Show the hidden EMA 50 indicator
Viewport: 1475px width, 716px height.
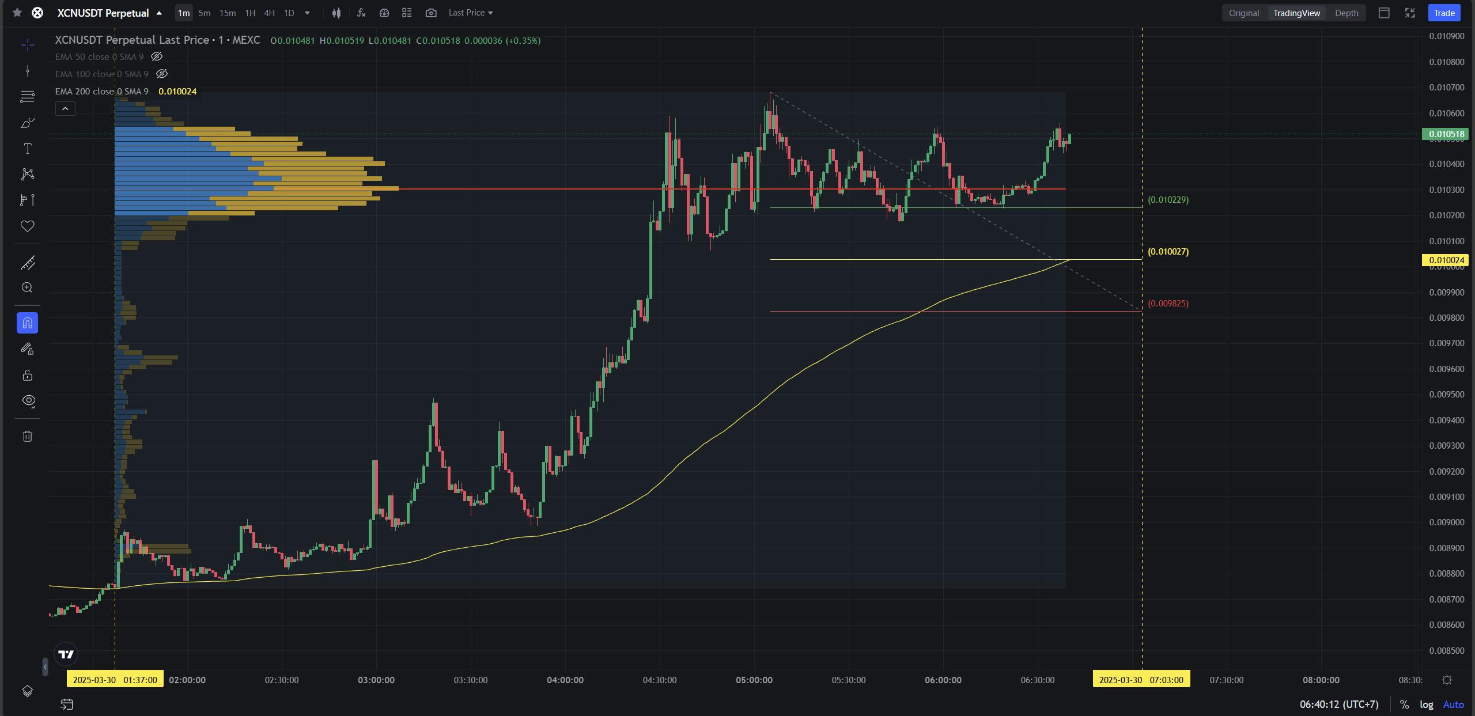point(156,56)
